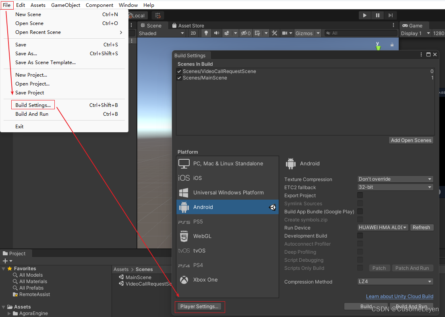Toggle the Symlink Sources checkbox
Viewport: 445px width, 317px height.
(x=360, y=203)
